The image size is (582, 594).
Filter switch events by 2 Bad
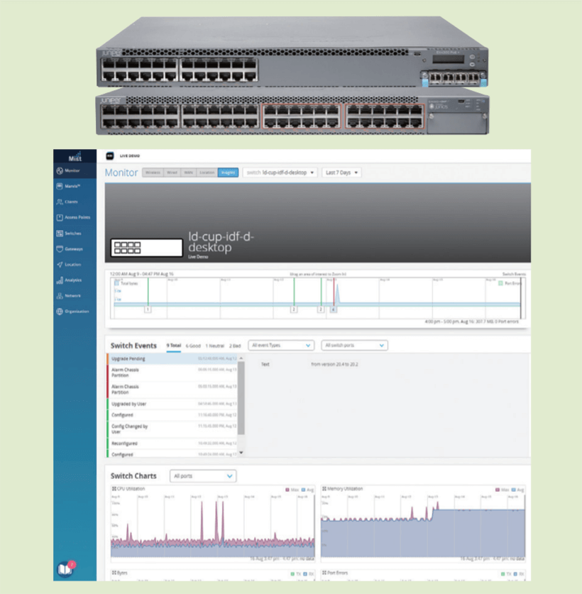click(235, 346)
